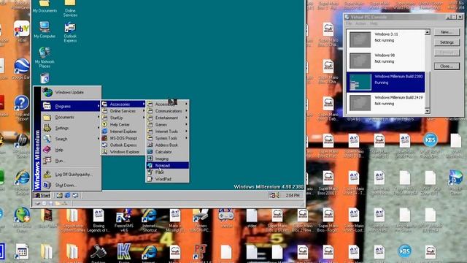Open Help Center in Programs menu
Screen dimensions: 467x263
[123, 125]
